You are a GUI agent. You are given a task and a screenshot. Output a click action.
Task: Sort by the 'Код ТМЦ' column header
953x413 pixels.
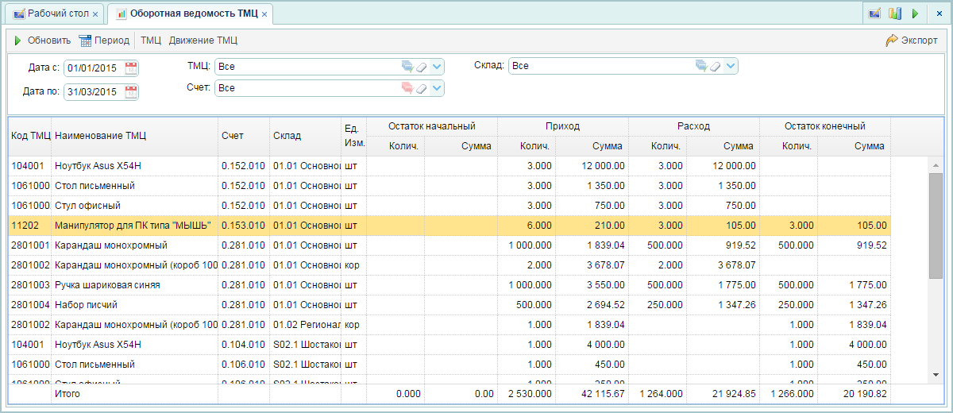tap(30, 136)
